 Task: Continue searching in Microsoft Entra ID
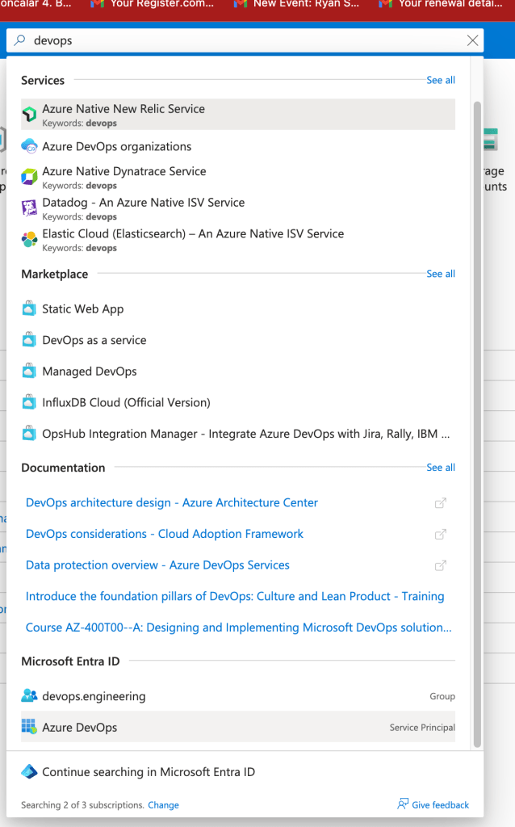(x=149, y=771)
